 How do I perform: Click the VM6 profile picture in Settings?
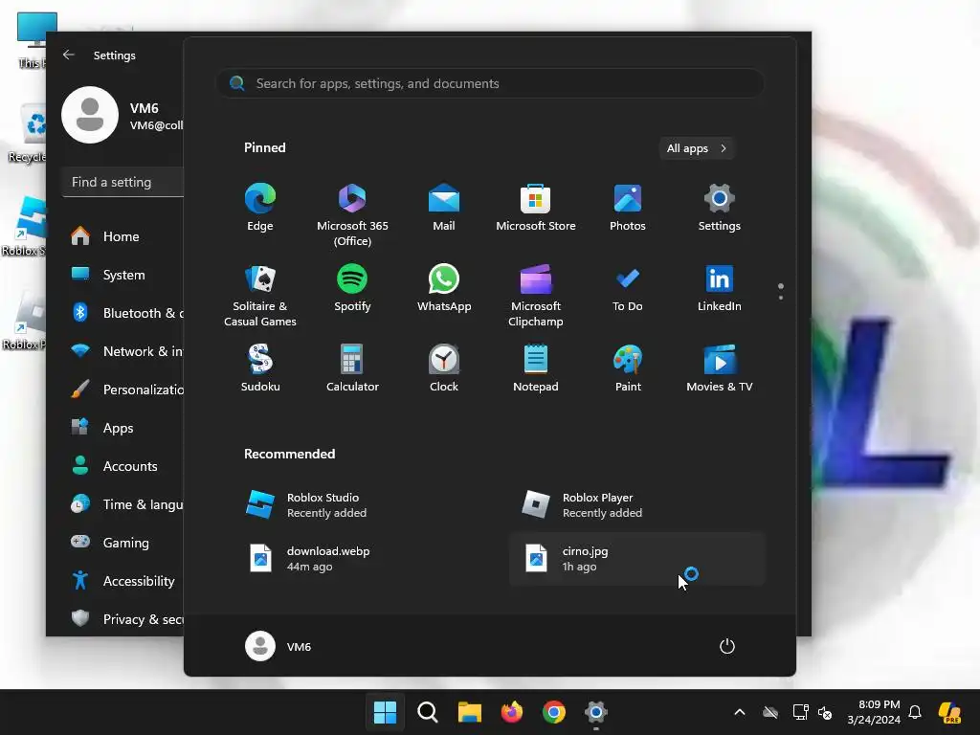pyautogui.click(x=90, y=115)
